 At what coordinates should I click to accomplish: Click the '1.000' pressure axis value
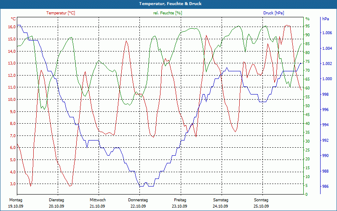pos(327,79)
